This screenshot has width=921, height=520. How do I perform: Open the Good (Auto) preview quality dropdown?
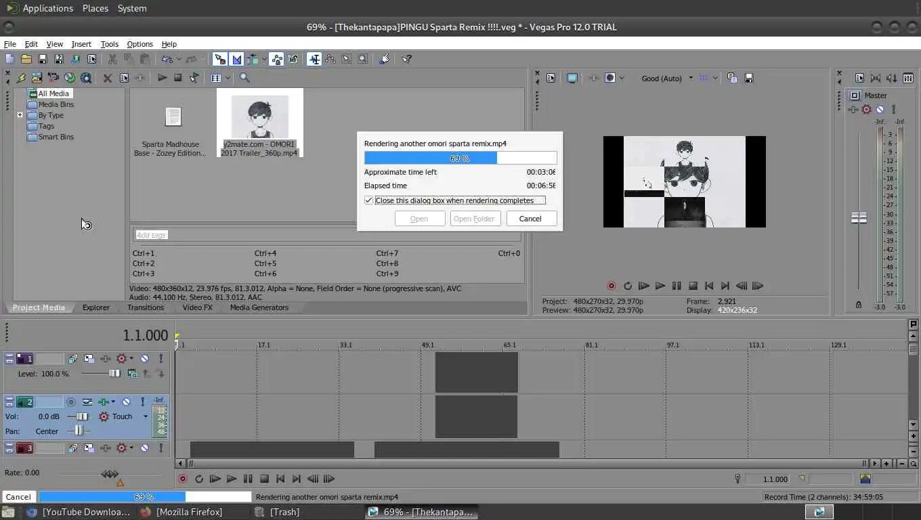click(x=691, y=78)
